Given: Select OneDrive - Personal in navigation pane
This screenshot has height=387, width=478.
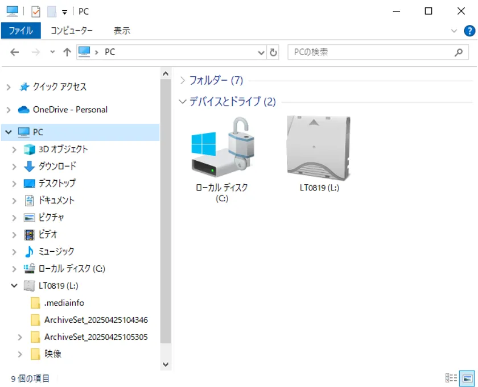Looking at the screenshot, I should click(x=70, y=110).
